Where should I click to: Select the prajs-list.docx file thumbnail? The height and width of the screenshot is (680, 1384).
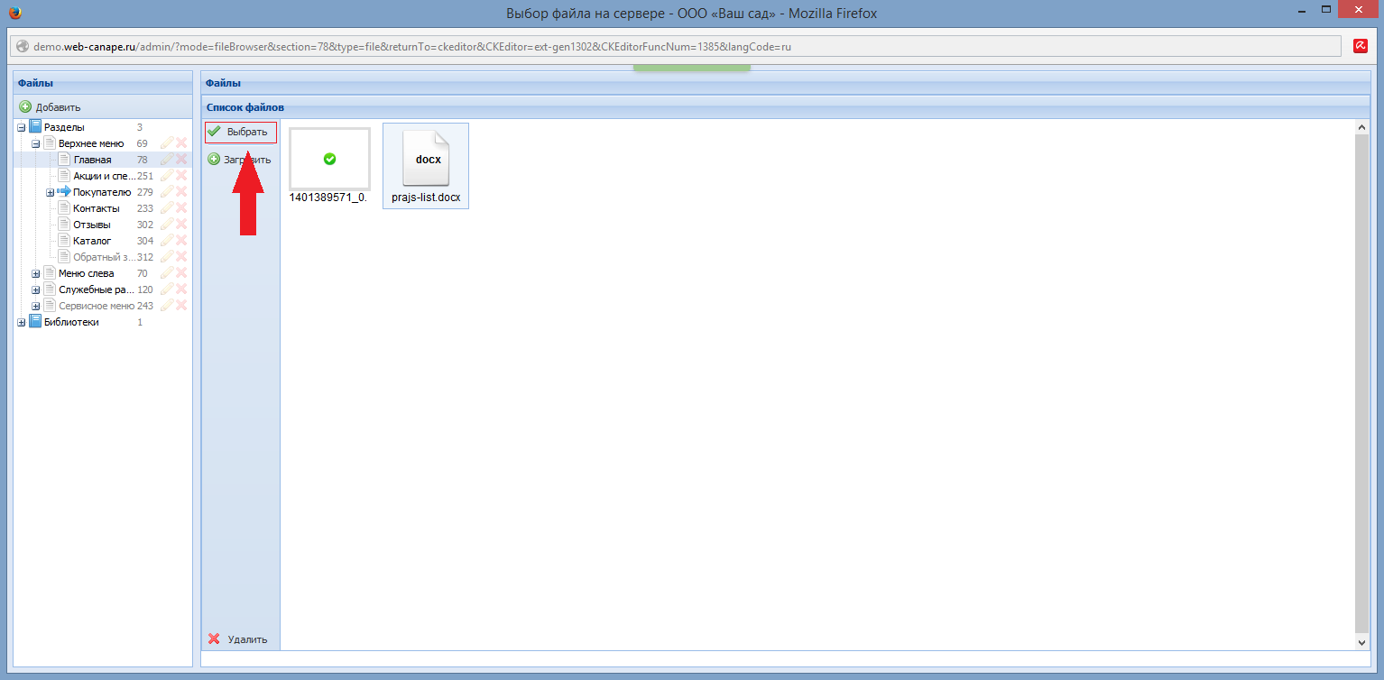click(x=425, y=165)
